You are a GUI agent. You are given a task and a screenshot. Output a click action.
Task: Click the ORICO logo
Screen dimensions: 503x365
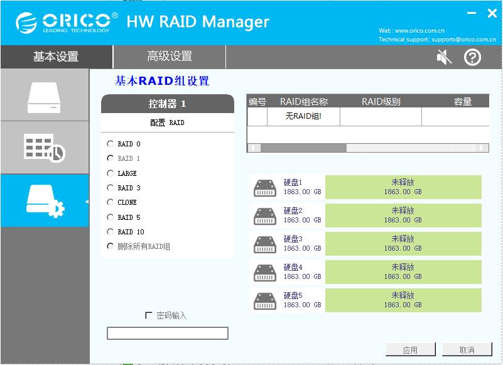pos(67,23)
